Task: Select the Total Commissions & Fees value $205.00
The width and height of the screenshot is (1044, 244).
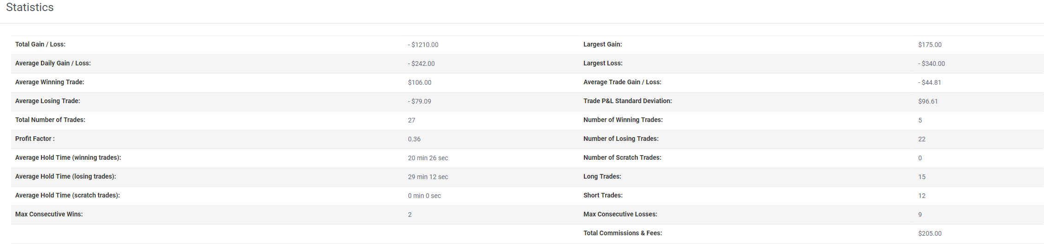Action: 930,233
